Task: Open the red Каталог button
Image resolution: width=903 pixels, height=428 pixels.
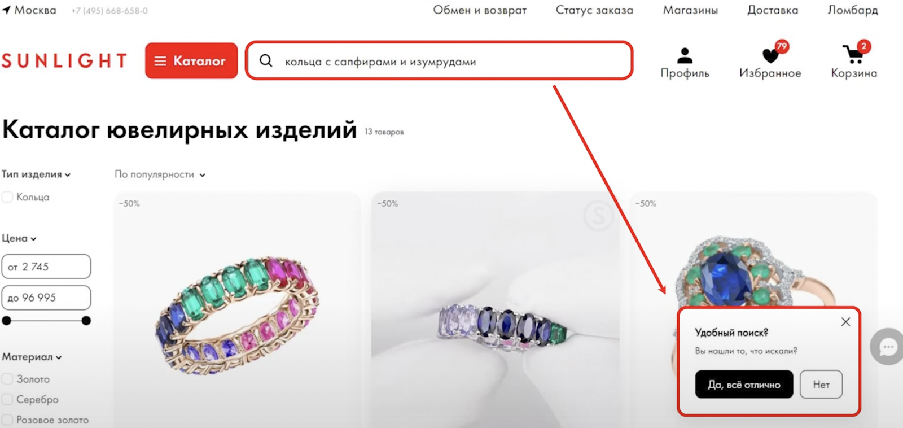Action: (x=191, y=60)
